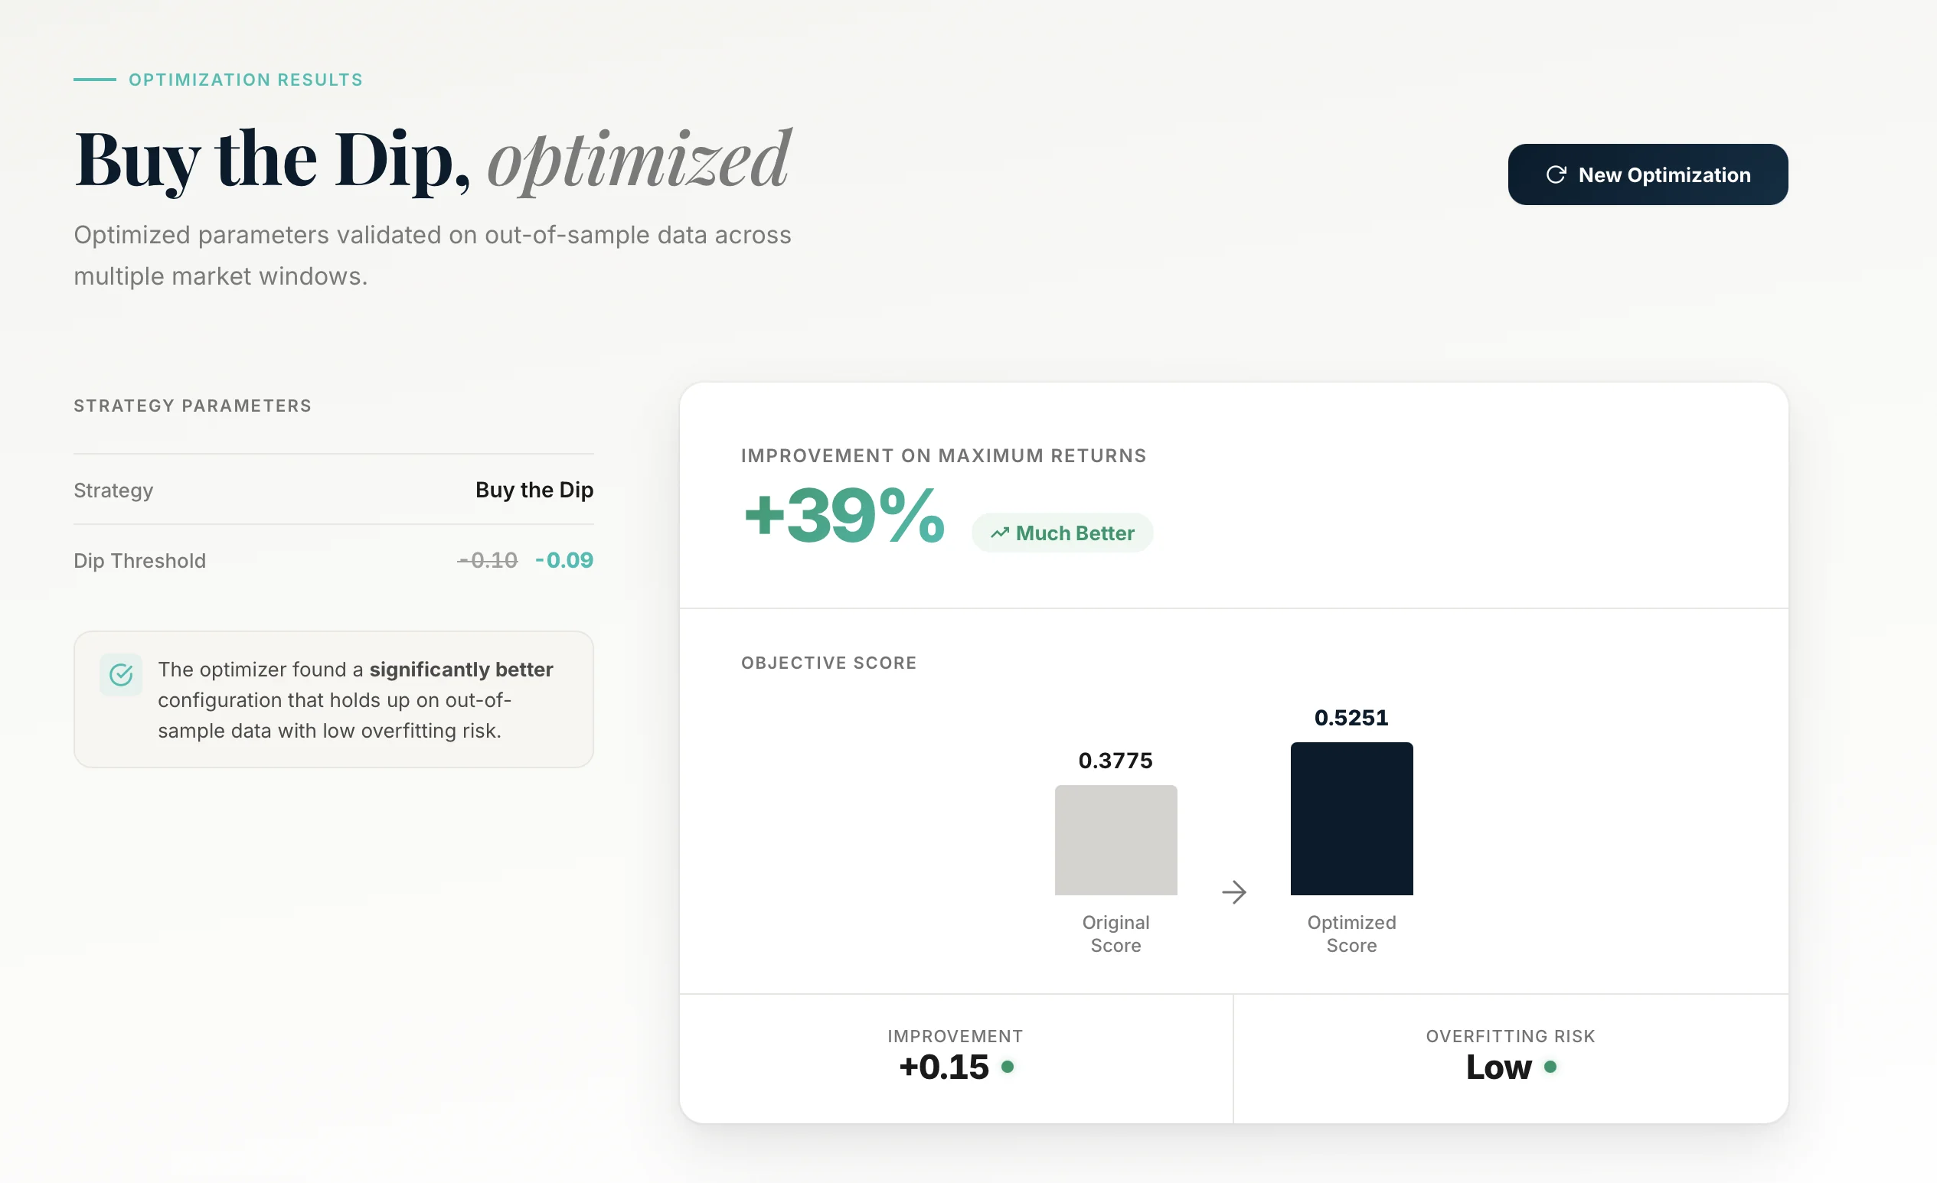Click the New Optimization button
1937x1183 pixels.
tap(1647, 174)
